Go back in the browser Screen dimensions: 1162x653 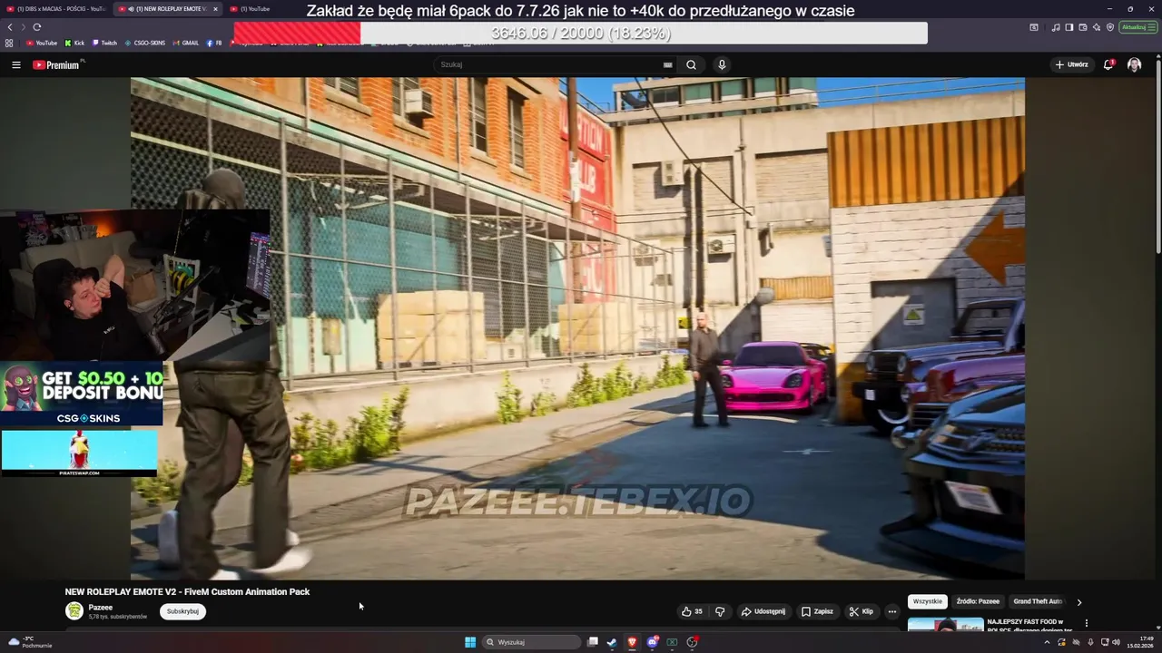(10, 27)
